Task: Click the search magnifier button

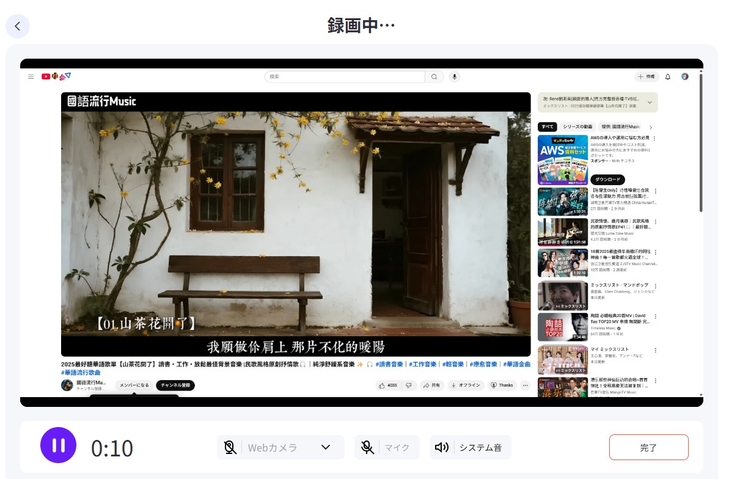Action: pyautogui.click(x=434, y=77)
